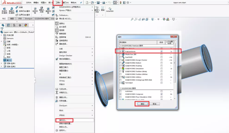Enable ScanTo3D add-in checkbox

pos(121,57)
